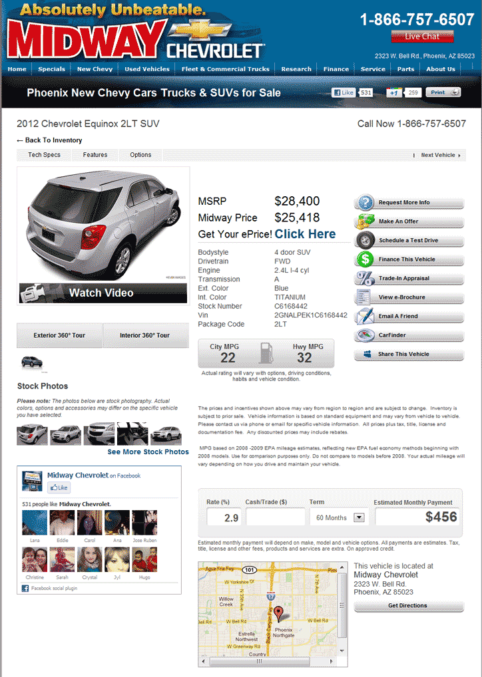This screenshot has width=482, height=677.
Task: Open Fleet & Commercial Trucks menu
Action: click(x=225, y=69)
